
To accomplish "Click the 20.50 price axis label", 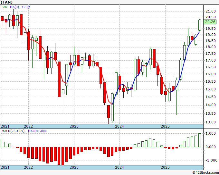I will pyautogui.click(x=211, y=17).
